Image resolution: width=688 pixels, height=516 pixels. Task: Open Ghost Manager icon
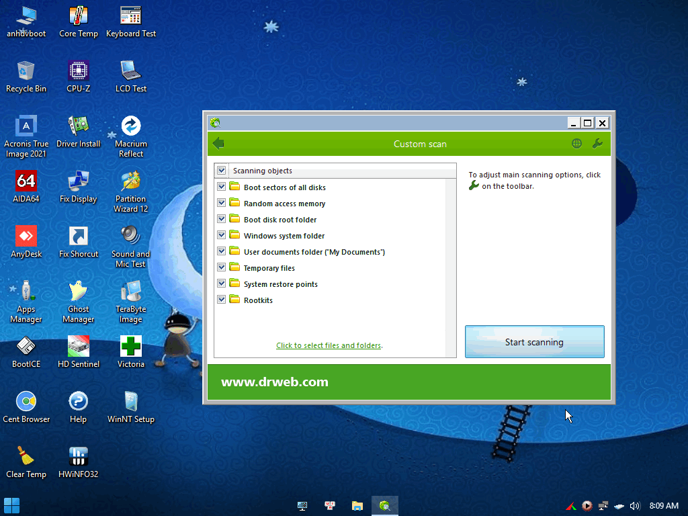click(79, 302)
